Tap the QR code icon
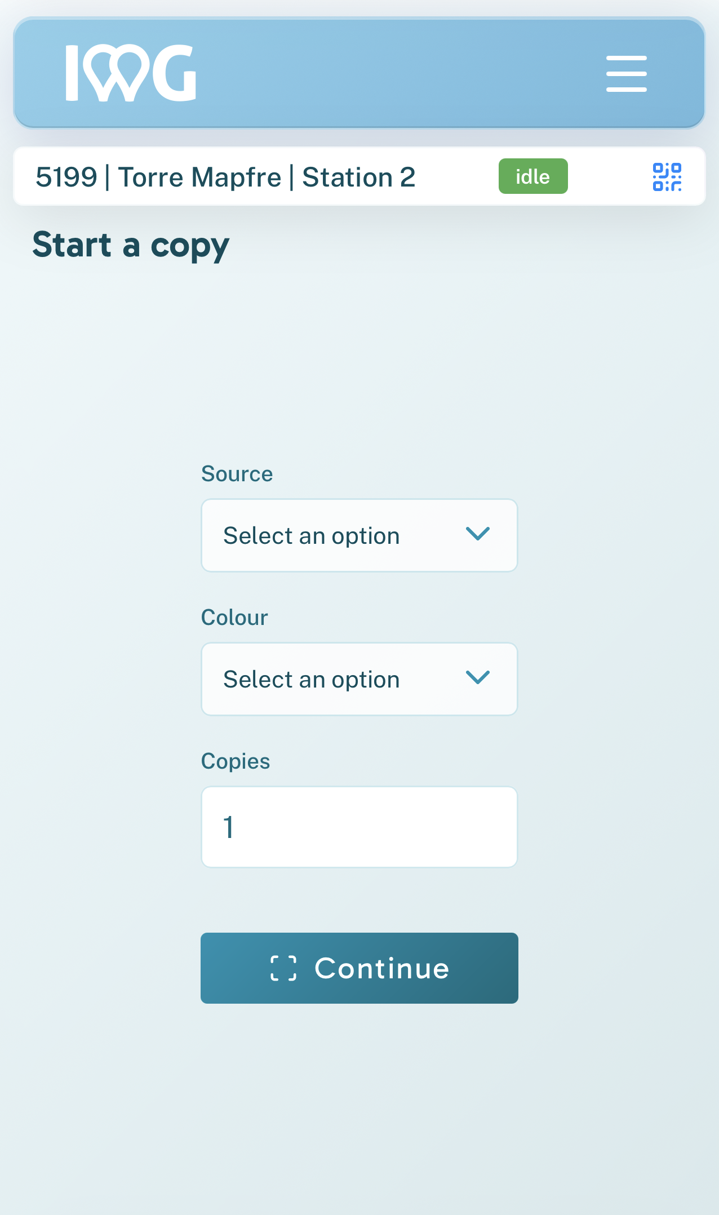This screenshot has width=719, height=1215. point(667,177)
